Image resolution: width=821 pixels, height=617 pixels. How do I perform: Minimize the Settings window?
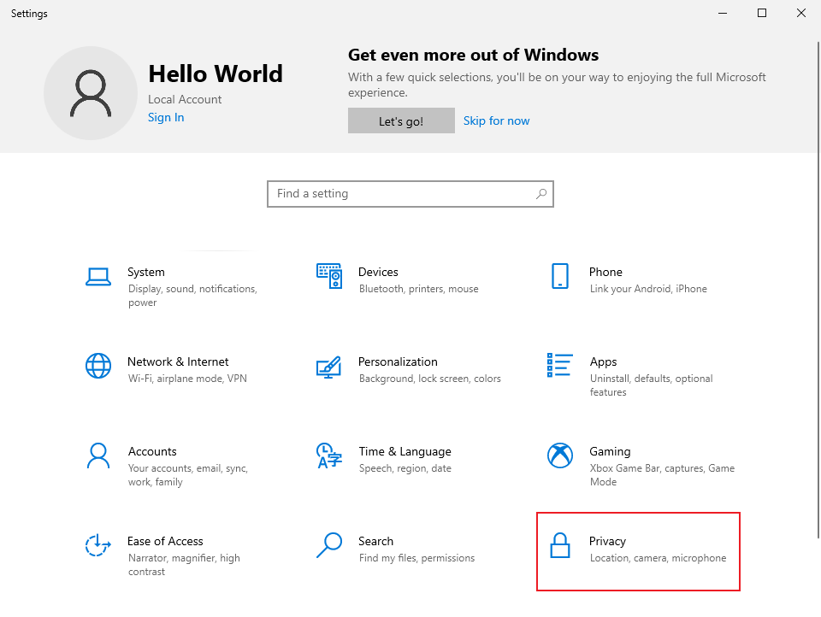pyautogui.click(x=723, y=13)
